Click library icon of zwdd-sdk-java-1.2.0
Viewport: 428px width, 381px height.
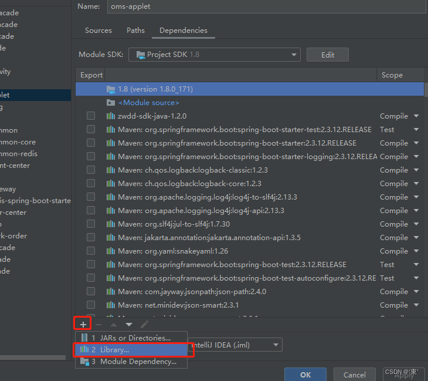pyautogui.click(x=111, y=116)
